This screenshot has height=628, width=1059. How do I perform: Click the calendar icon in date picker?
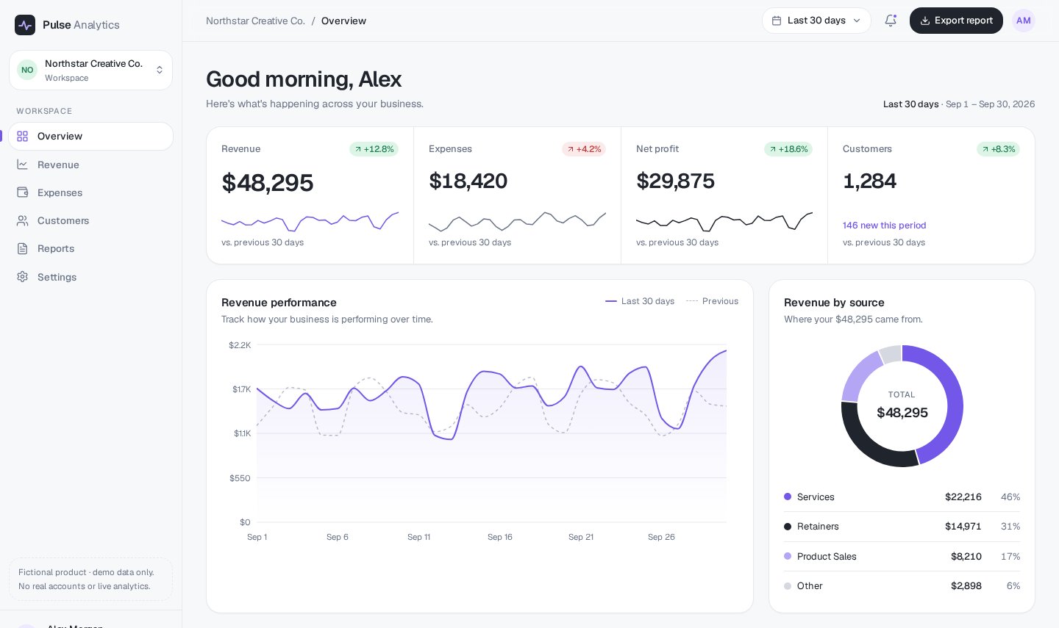[777, 21]
